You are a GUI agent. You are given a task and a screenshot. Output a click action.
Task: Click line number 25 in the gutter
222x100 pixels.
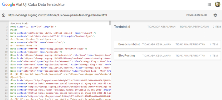[6, 99]
